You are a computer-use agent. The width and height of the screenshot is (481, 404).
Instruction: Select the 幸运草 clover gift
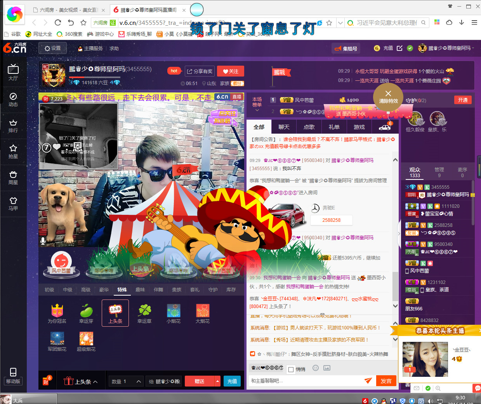pyautogui.click(x=144, y=313)
